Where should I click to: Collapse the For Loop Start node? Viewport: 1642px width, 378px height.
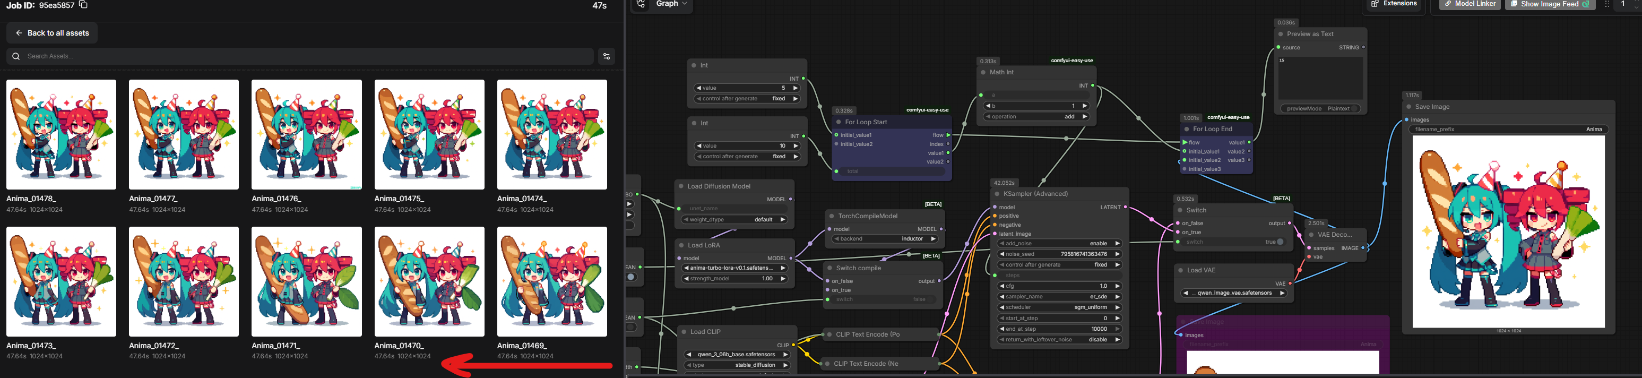pos(839,122)
